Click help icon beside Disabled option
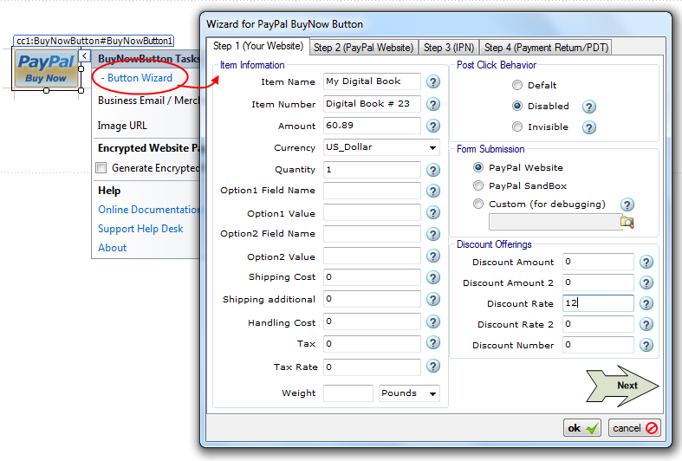Viewport: 682px width, 461px height. click(588, 107)
